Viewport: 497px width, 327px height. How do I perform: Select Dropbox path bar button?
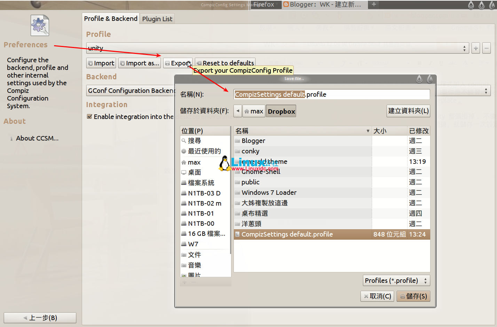pyautogui.click(x=281, y=111)
